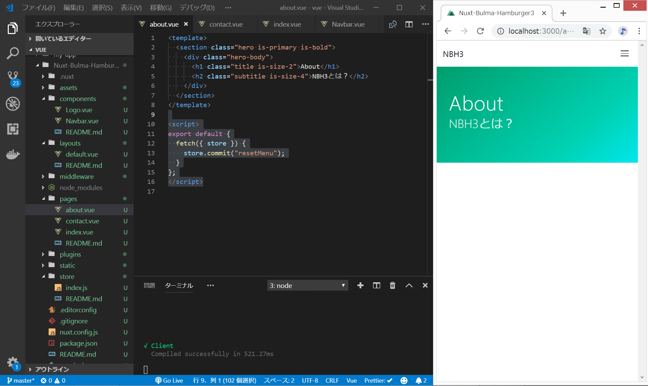Collapse the VUE workspace section
Image resolution: width=648 pixels, height=386 pixels.
pyautogui.click(x=79, y=50)
